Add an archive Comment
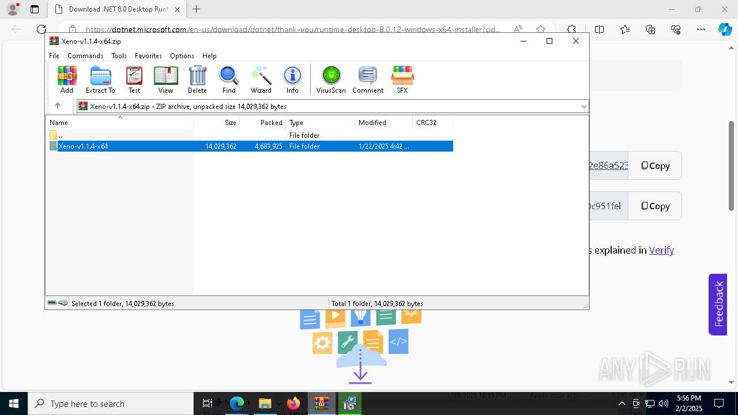This screenshot has width=738, height=415. [368, 80]
